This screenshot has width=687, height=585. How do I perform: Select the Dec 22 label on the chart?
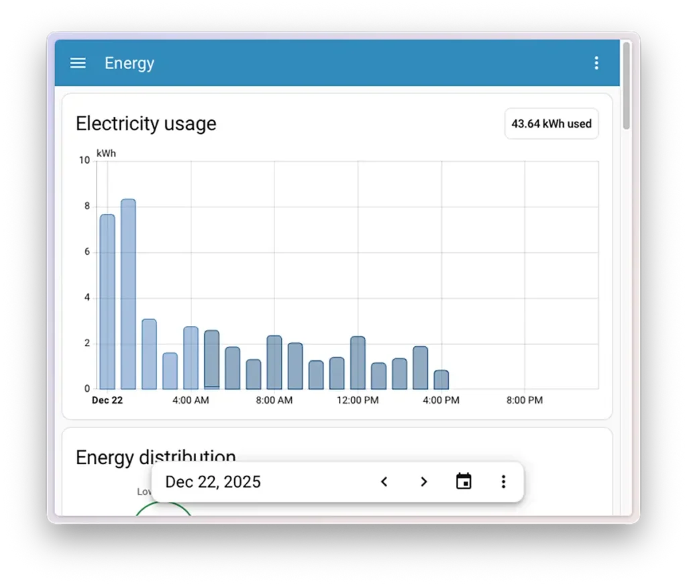click(107, 400)
